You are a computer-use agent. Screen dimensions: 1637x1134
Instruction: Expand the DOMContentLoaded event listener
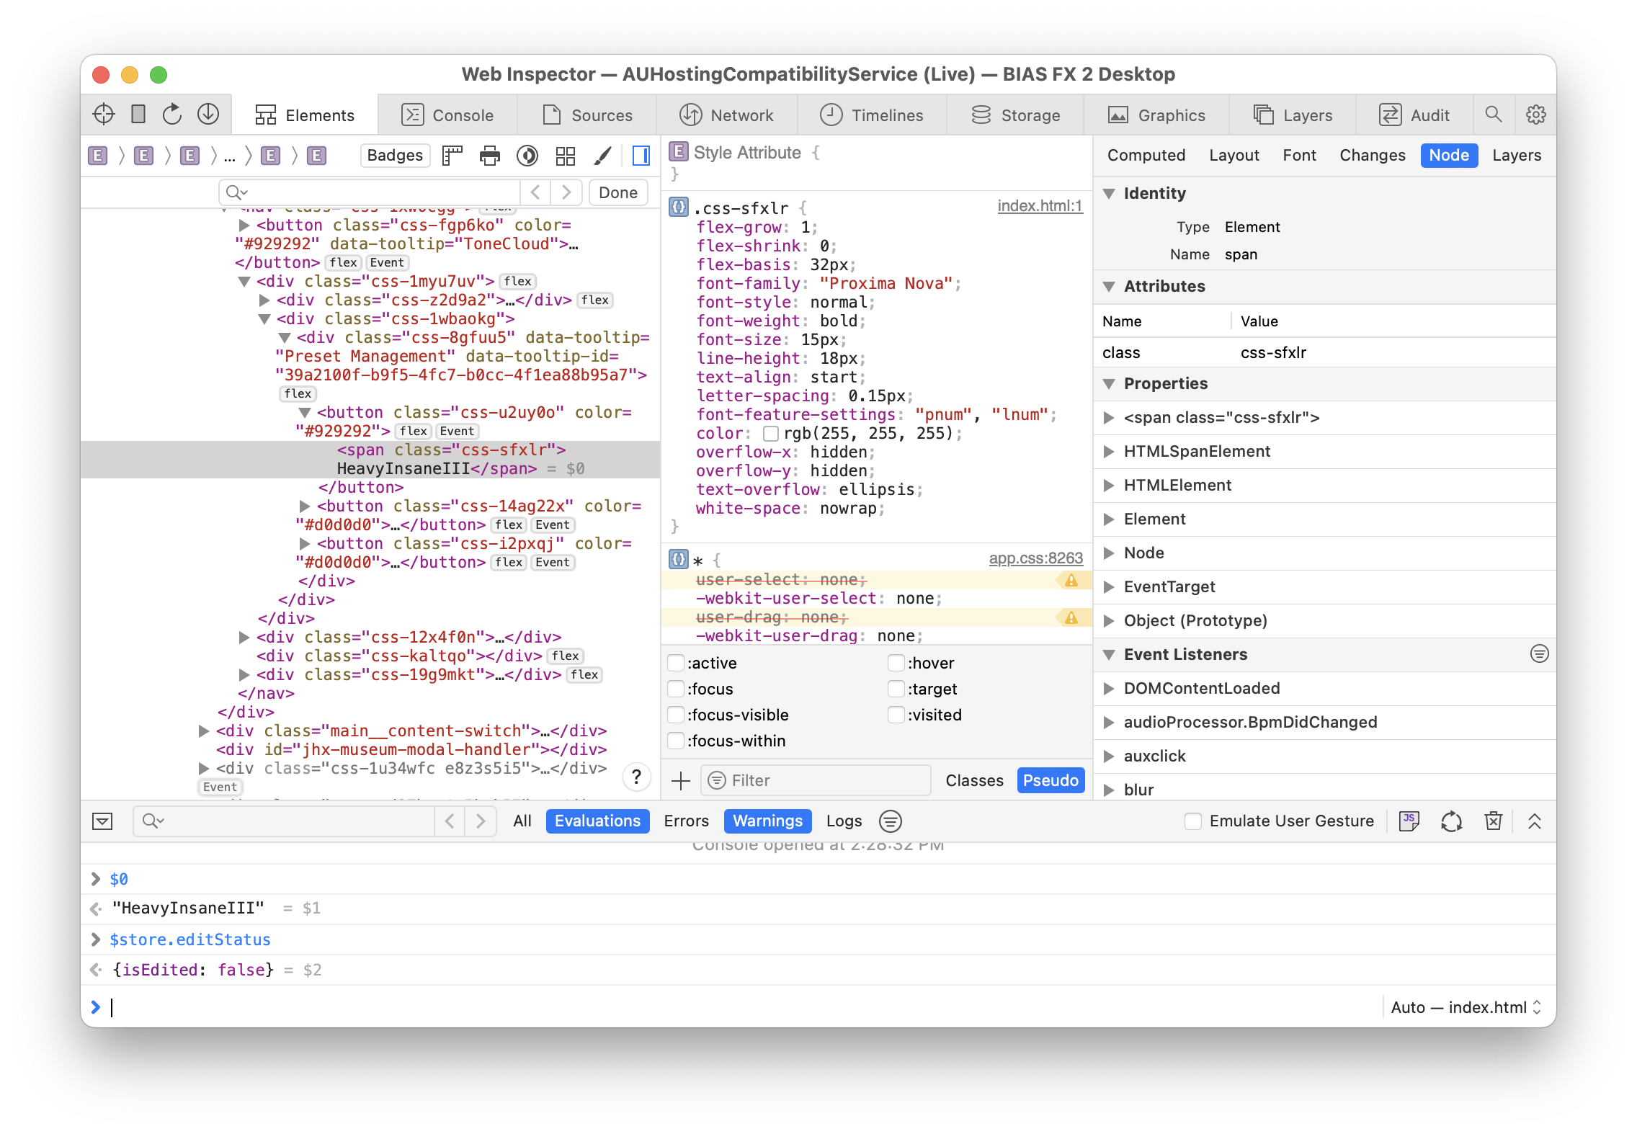click(x=1109, y=689)
